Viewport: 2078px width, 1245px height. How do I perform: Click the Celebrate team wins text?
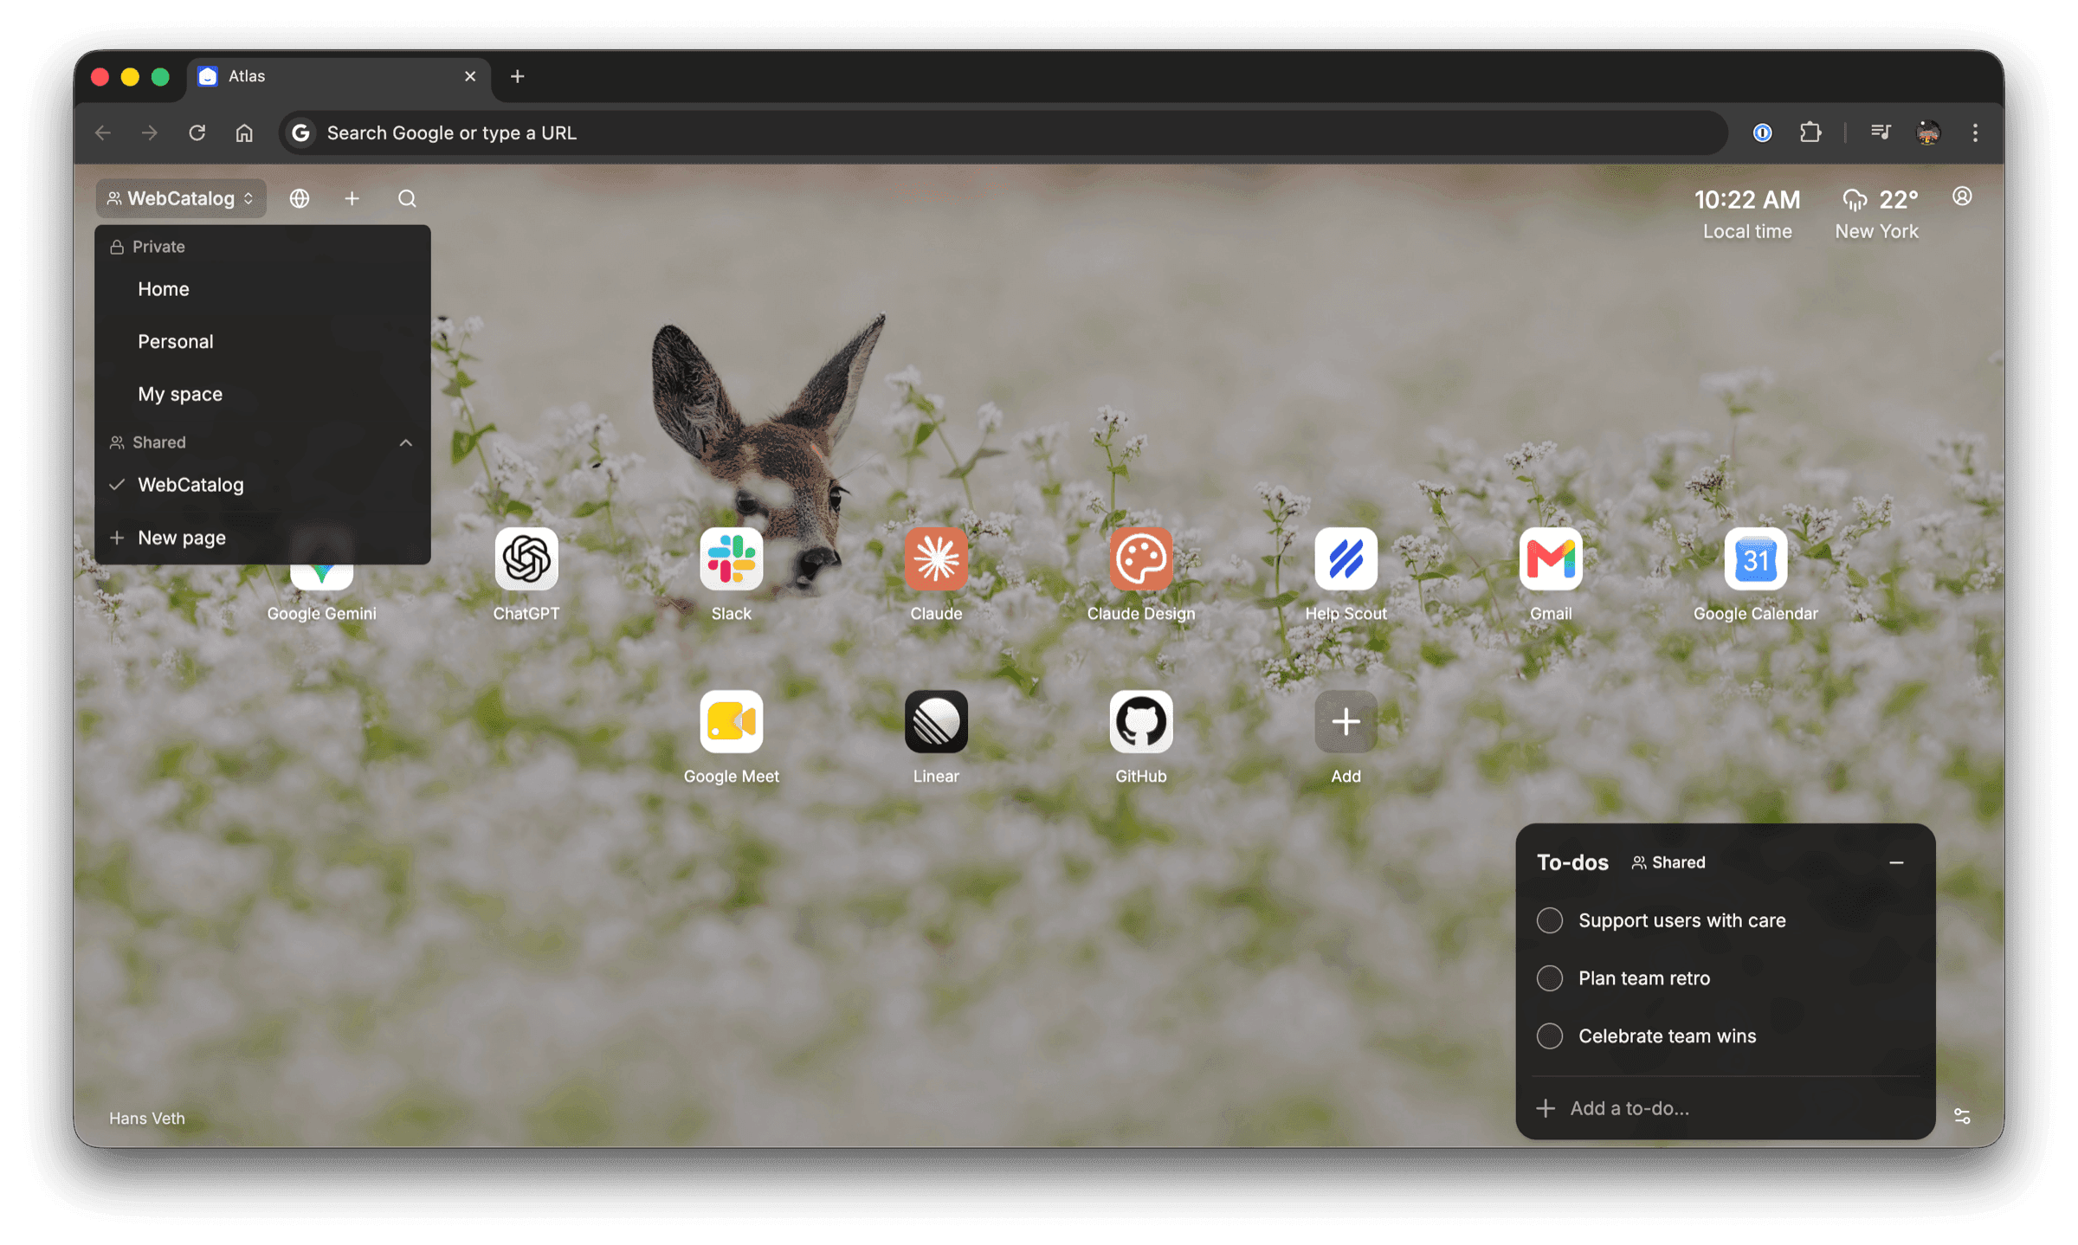[x=1667, y=1035]
